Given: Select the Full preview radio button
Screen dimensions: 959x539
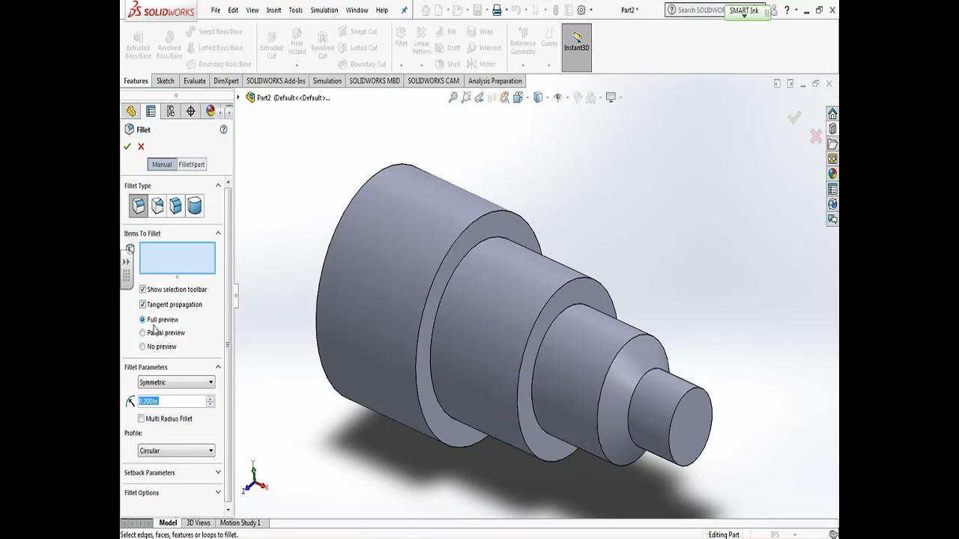Looking at the screenshot, I should [142, 320].
